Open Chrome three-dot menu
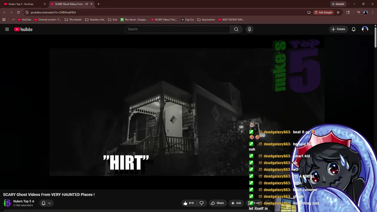This screenshot has height=212, width=377. [373, 12]
